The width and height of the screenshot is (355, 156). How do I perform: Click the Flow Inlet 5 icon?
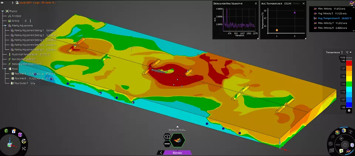click(12, 74)
